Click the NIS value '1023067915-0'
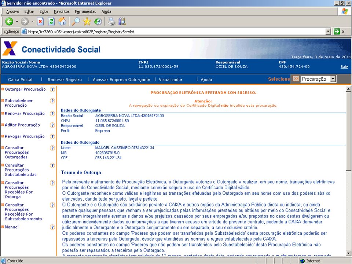 tap(107, 153)
